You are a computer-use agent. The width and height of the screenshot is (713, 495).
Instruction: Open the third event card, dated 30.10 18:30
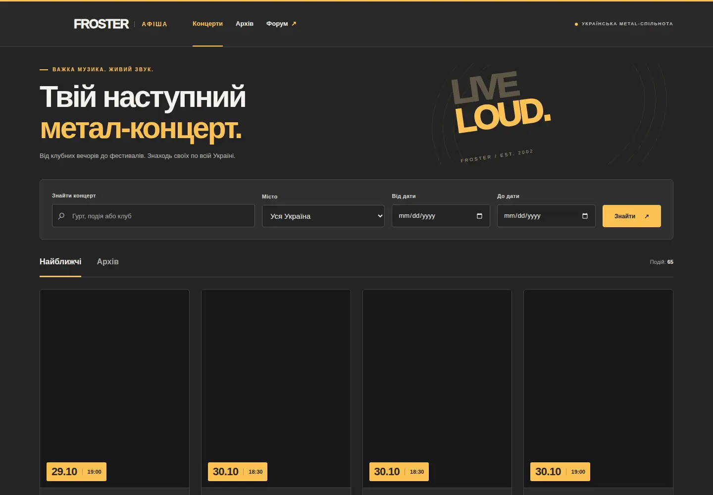click(x=437, y=392)
